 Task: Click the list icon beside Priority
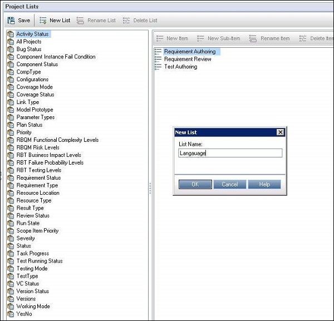[11, 132]
